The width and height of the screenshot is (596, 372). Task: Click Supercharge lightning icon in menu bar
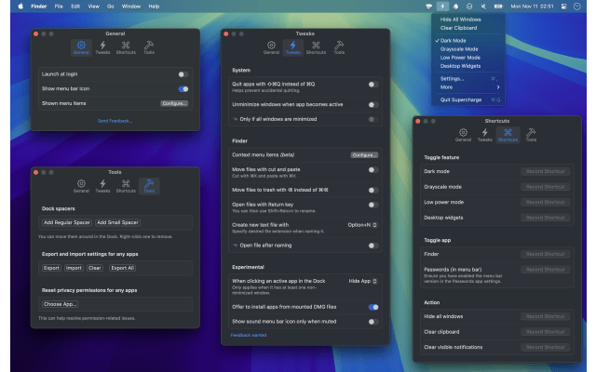coord(442,7)
